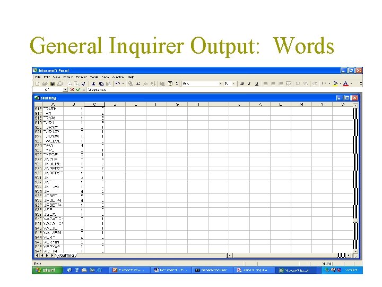Open the Font Color dropdown arrow
Screen dimensions: 382x287
point(351,84)
